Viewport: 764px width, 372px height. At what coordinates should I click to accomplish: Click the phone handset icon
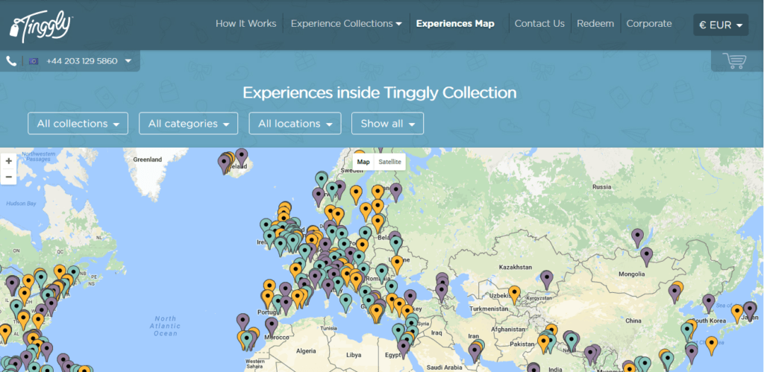[11, 61]
